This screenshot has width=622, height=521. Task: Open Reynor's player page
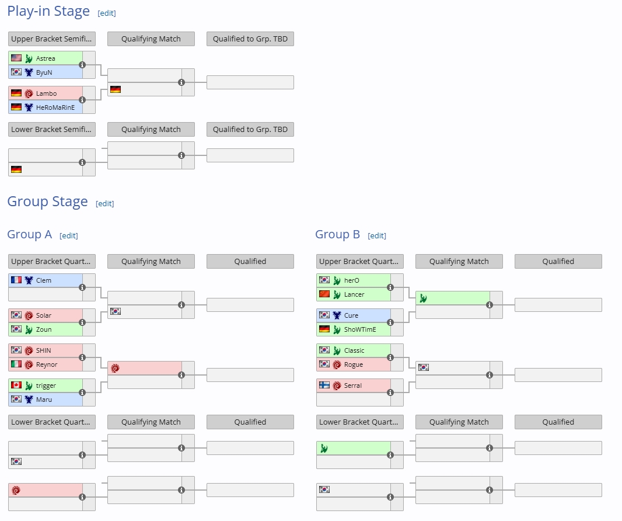(x=47, y=364)
